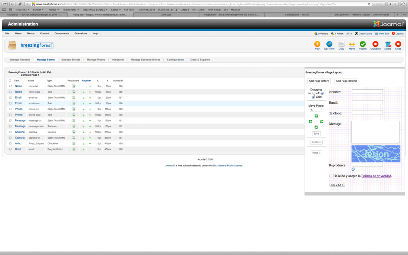Reorder message-data row down
The width and height of the screenshot is (408, 255).
point(90,127)
